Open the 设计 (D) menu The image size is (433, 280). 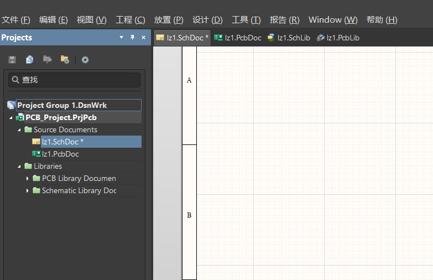click(x=207, y=20)
